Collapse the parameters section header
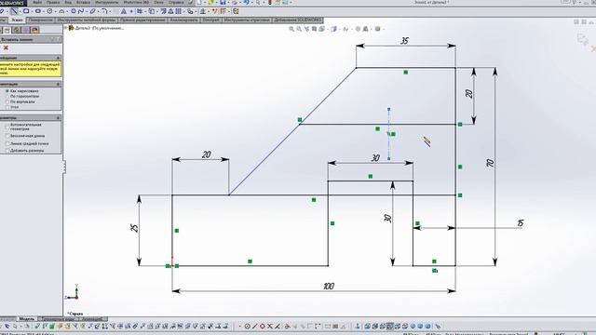The image size is (596, 335). click(x=58, y=118)
